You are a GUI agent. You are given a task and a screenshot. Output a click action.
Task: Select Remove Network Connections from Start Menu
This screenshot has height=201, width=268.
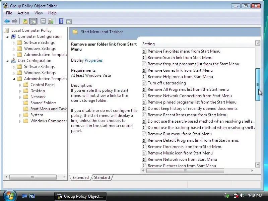[190, 96]
